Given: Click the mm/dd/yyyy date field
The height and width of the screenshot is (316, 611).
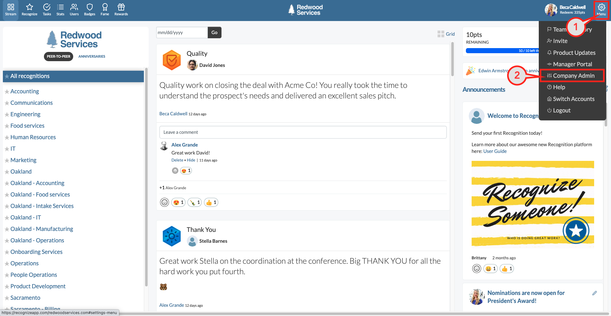Looking at the screenshot, I should click(181, 32).
